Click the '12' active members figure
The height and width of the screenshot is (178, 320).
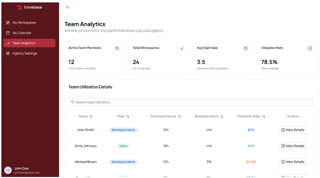(72, 62)
